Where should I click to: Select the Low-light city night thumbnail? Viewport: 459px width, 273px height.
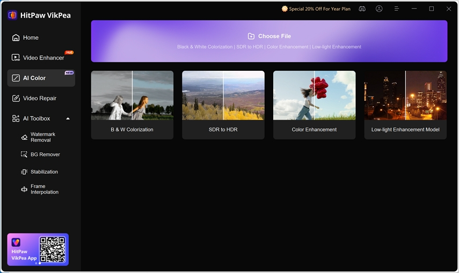point(405,95)
